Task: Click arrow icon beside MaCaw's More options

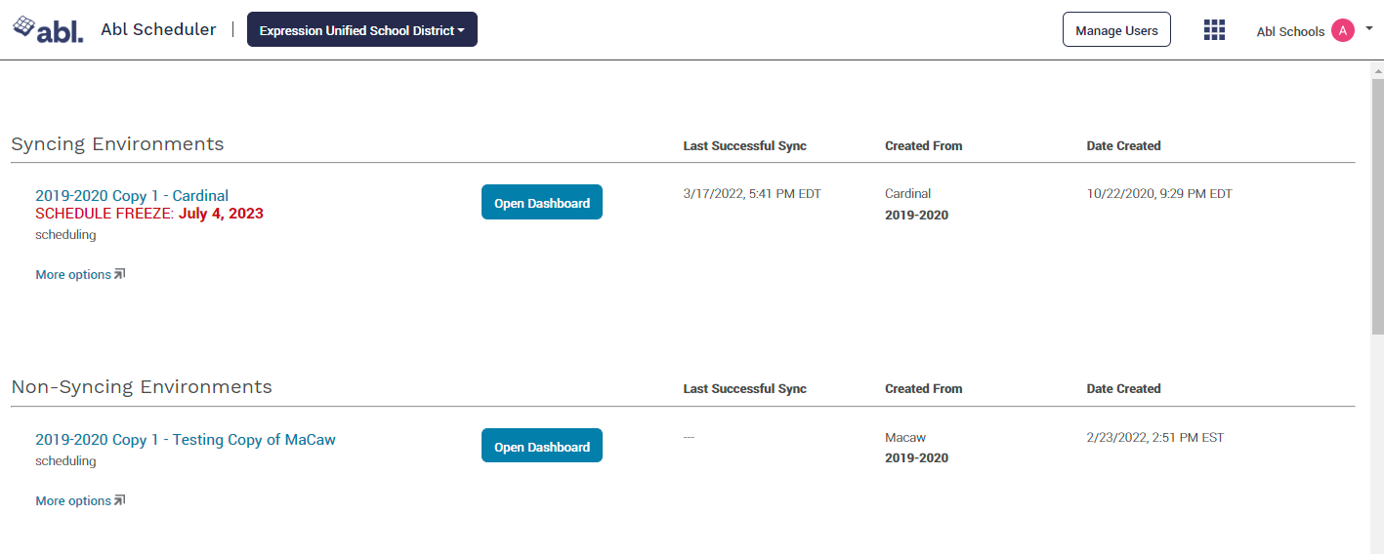Action: pos(120,501)
